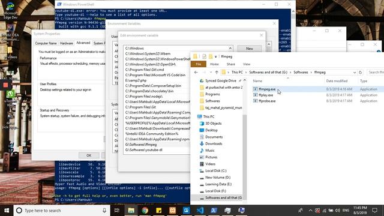Open the Home ribbon tab

click(214, 64)
